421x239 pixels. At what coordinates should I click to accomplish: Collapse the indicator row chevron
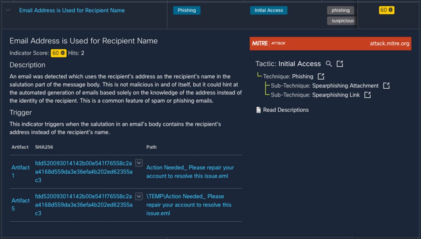(x=8, y=10)
